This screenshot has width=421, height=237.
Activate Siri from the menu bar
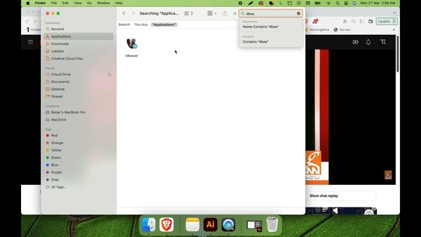point(355,3)
